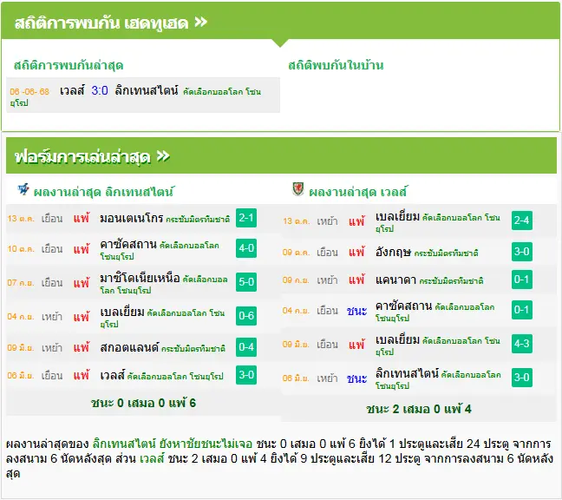The width and height of the screenshot is (562, 500).
Task: Click the 0-1 badge in Wales' คาซัคสถาน row
Action: coord(522,310)
